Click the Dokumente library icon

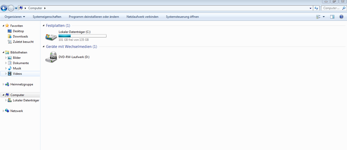[x=10, y=63]
